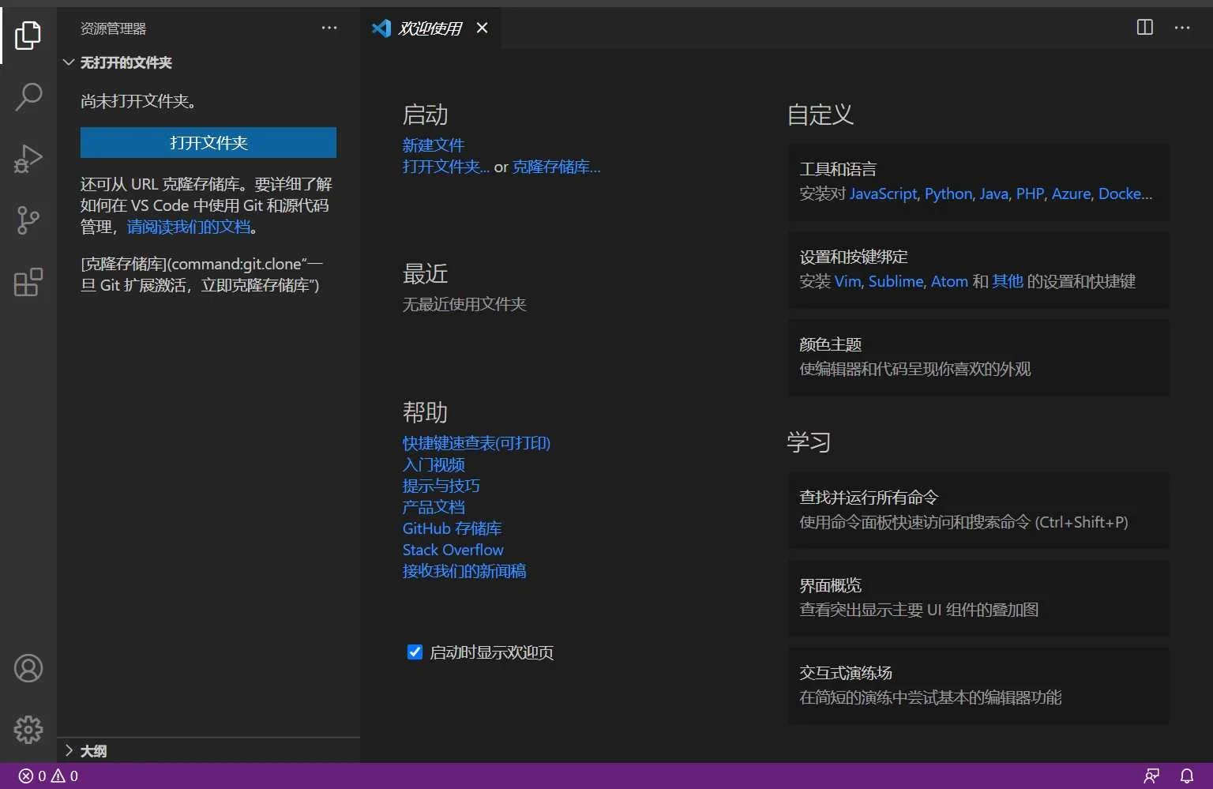
Task: Open the Source Control view
Action: click(x=28, y=220)
